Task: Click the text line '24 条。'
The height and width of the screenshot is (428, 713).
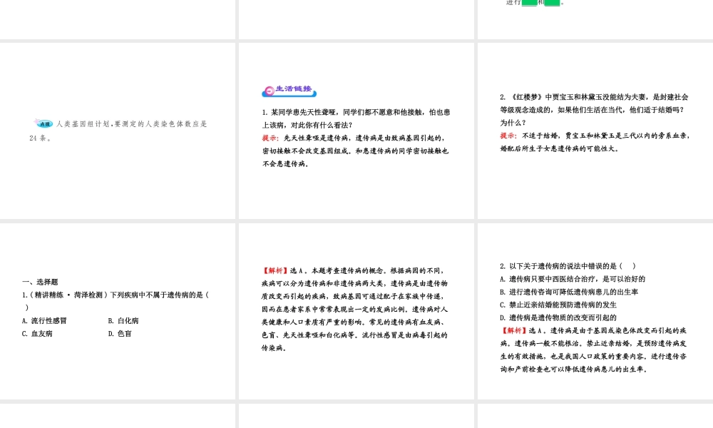Action: click(40, 138)
